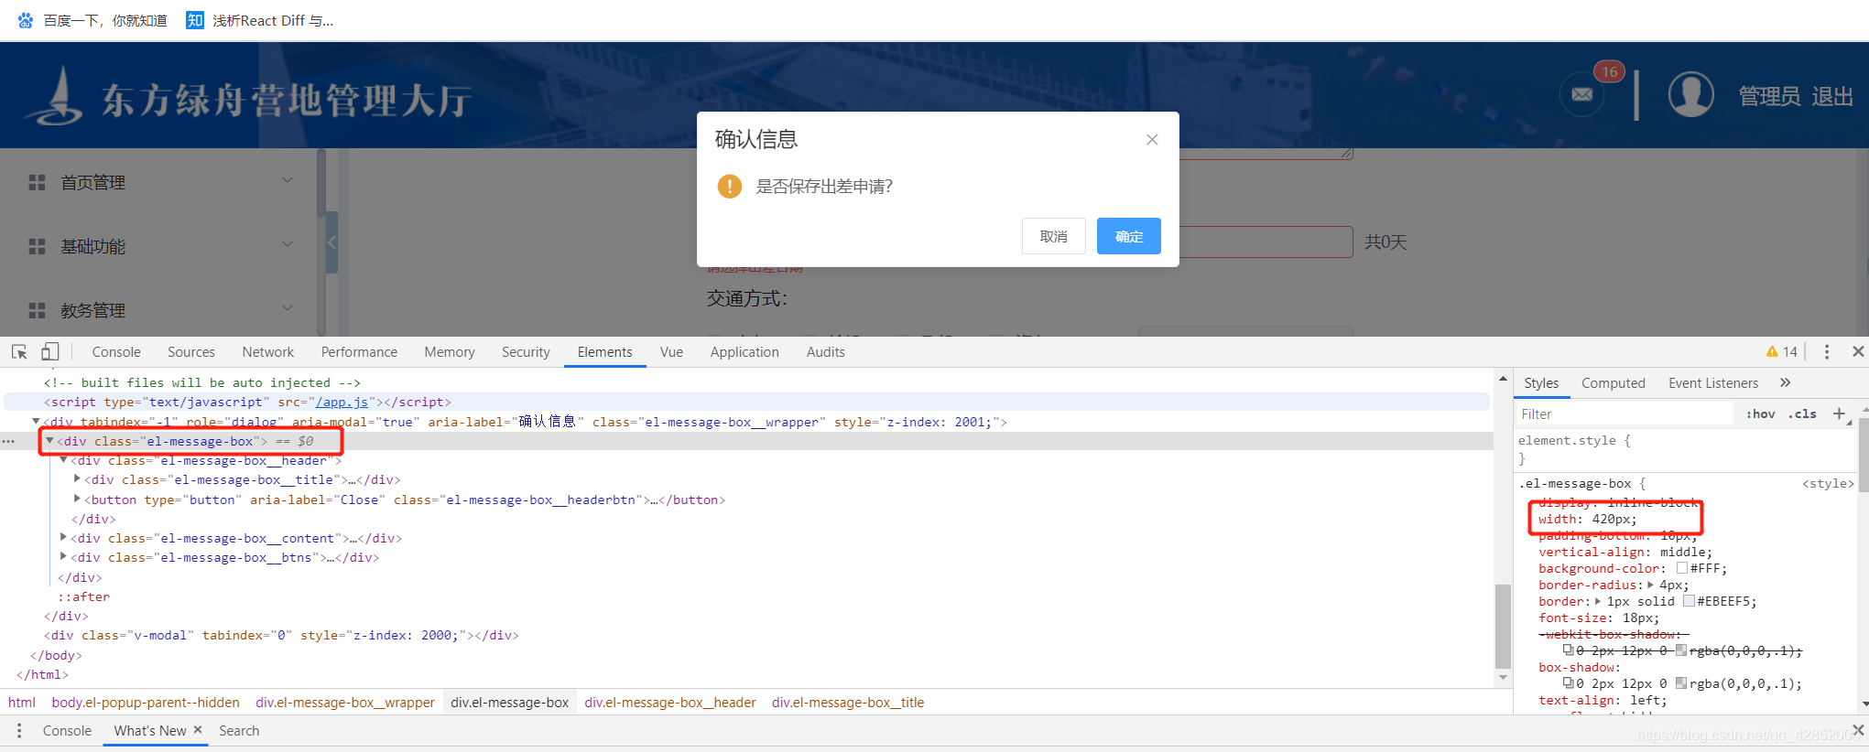Select html in the breadcrumb bar
The width and height of the screenshot is (1869, 752).
22,703
